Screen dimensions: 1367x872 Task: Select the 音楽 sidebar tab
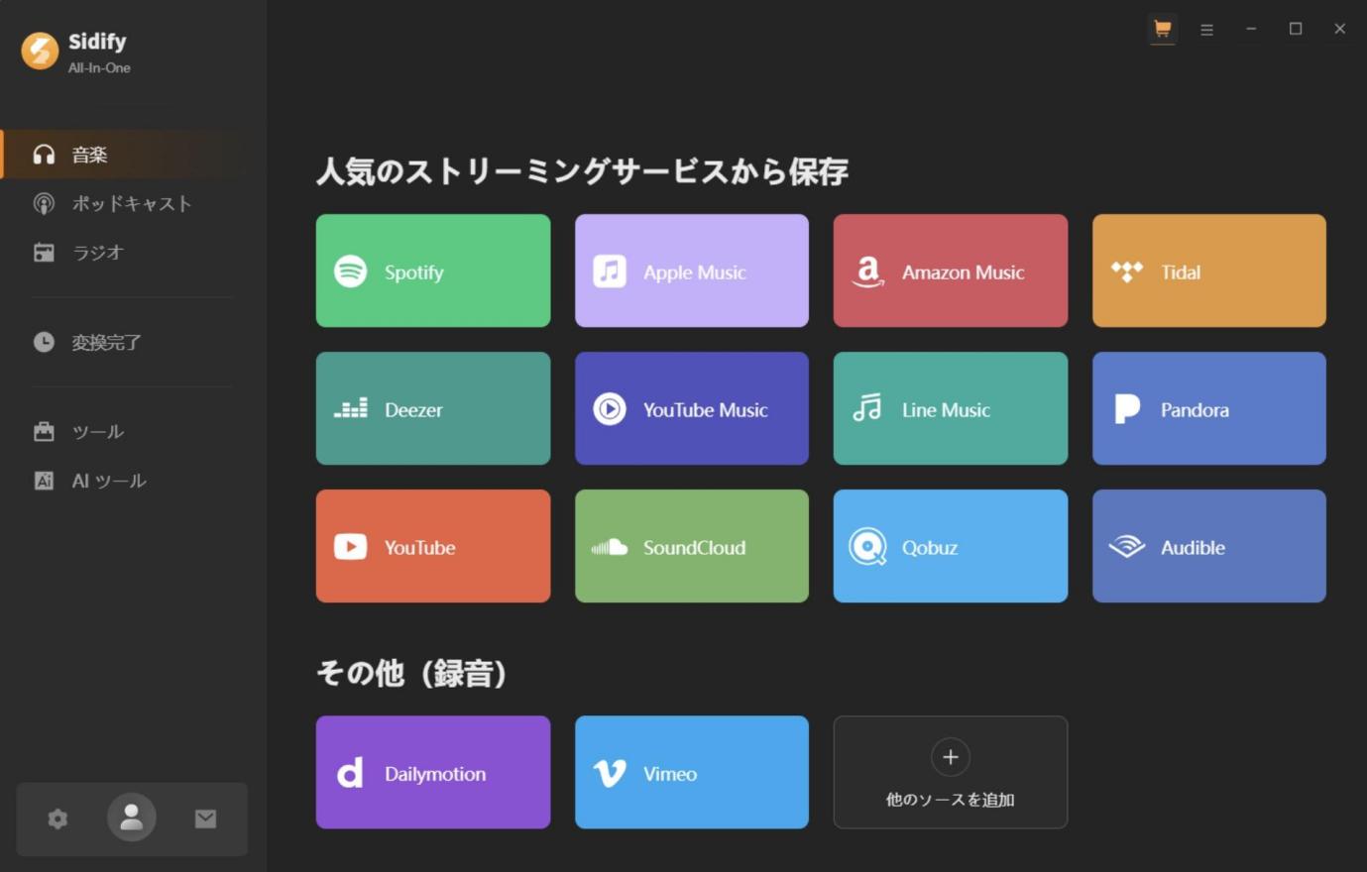pos(124,155)
